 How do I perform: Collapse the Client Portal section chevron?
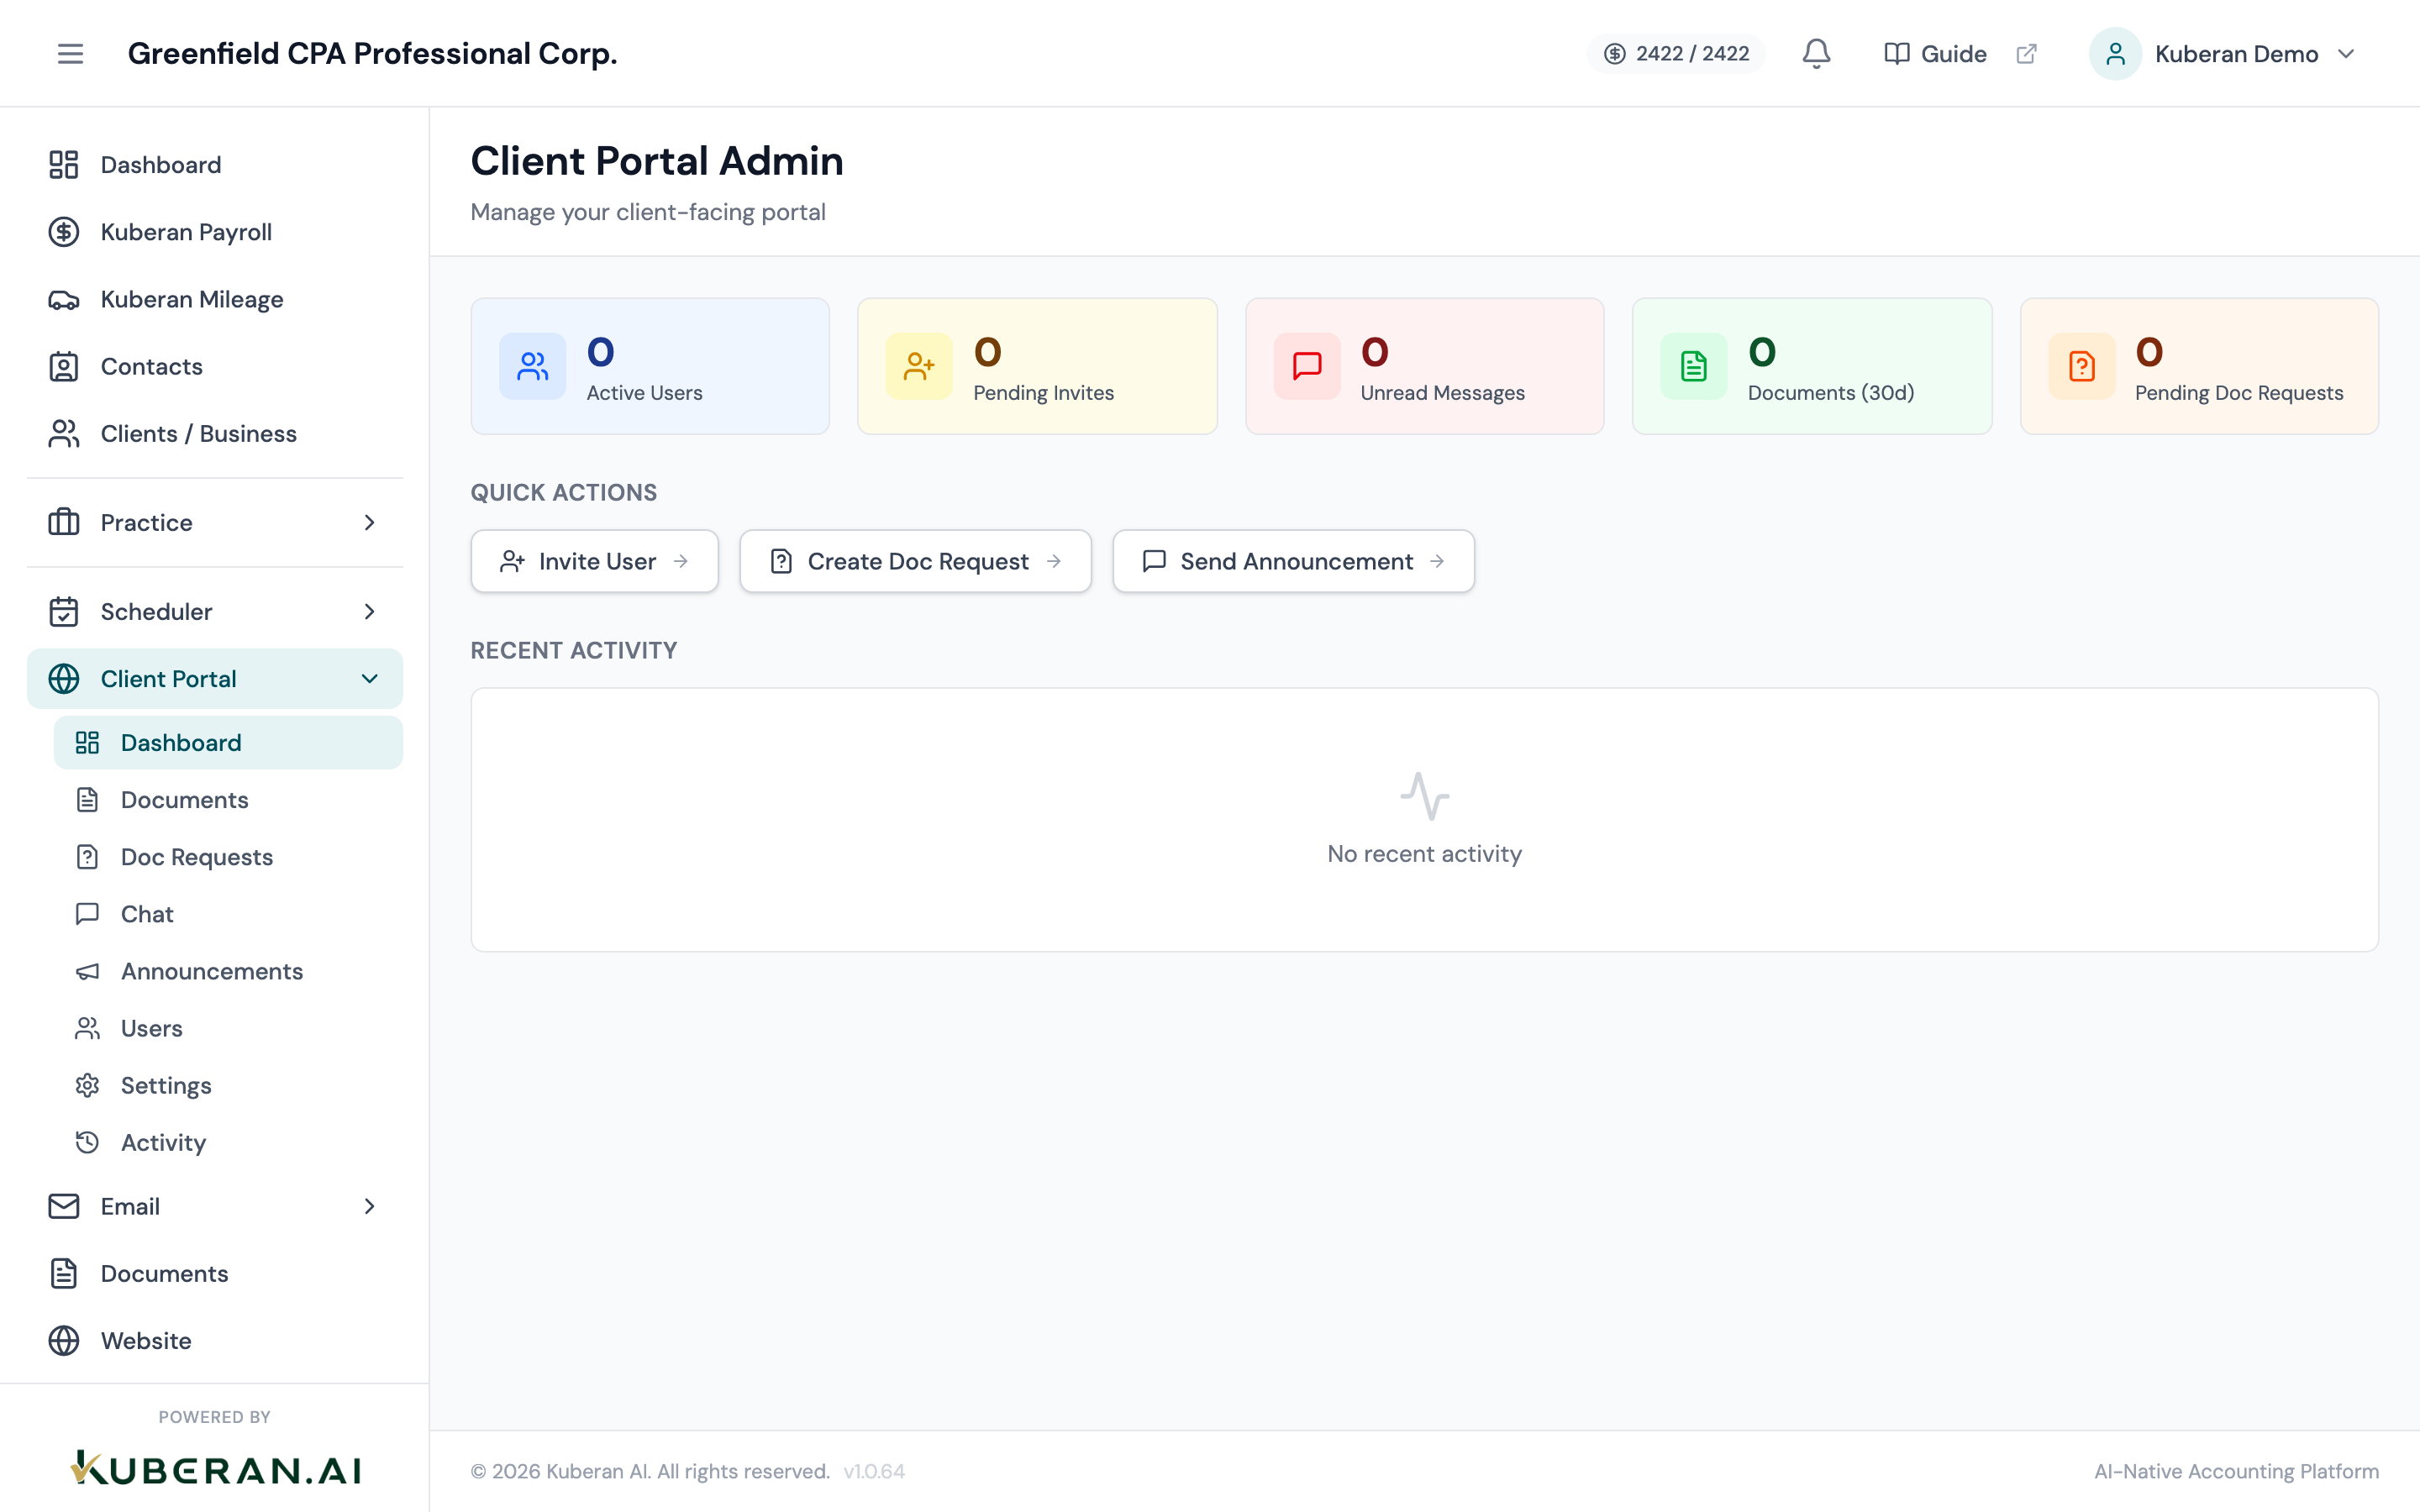[x=369, y=678]
